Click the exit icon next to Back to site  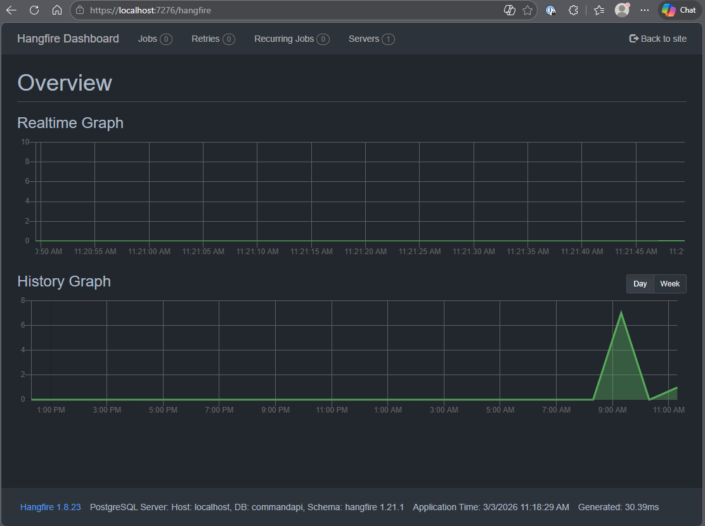pos(633,39)
